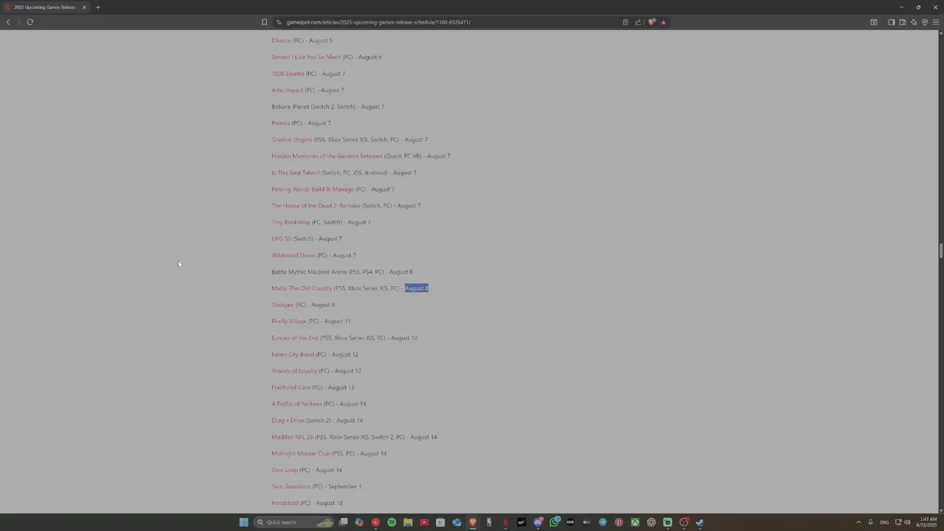Open volume control in system tray
This screenshot has width=944, height=531.
[907, 522]
